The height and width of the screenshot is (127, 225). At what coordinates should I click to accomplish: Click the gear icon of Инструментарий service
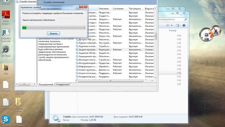coord(77,63)
